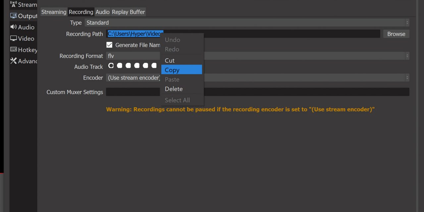Open the Replay Buffer tab
424x212 pixels.
pos(128,12)
